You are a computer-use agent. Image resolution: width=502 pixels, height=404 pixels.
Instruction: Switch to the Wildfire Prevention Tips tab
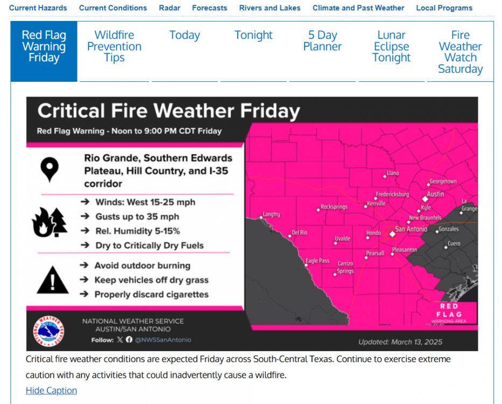coord(114,47)
